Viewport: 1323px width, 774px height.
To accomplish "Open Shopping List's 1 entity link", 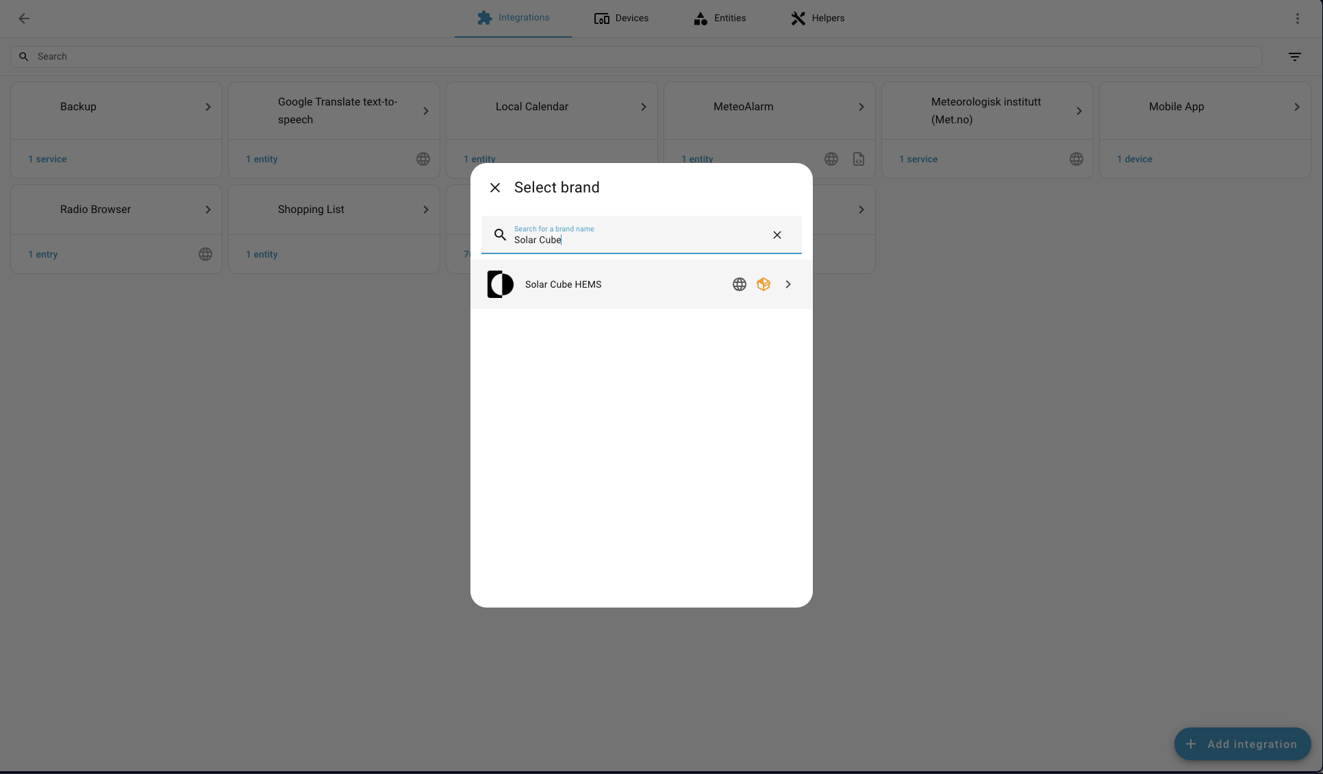I will pos(262,254).
